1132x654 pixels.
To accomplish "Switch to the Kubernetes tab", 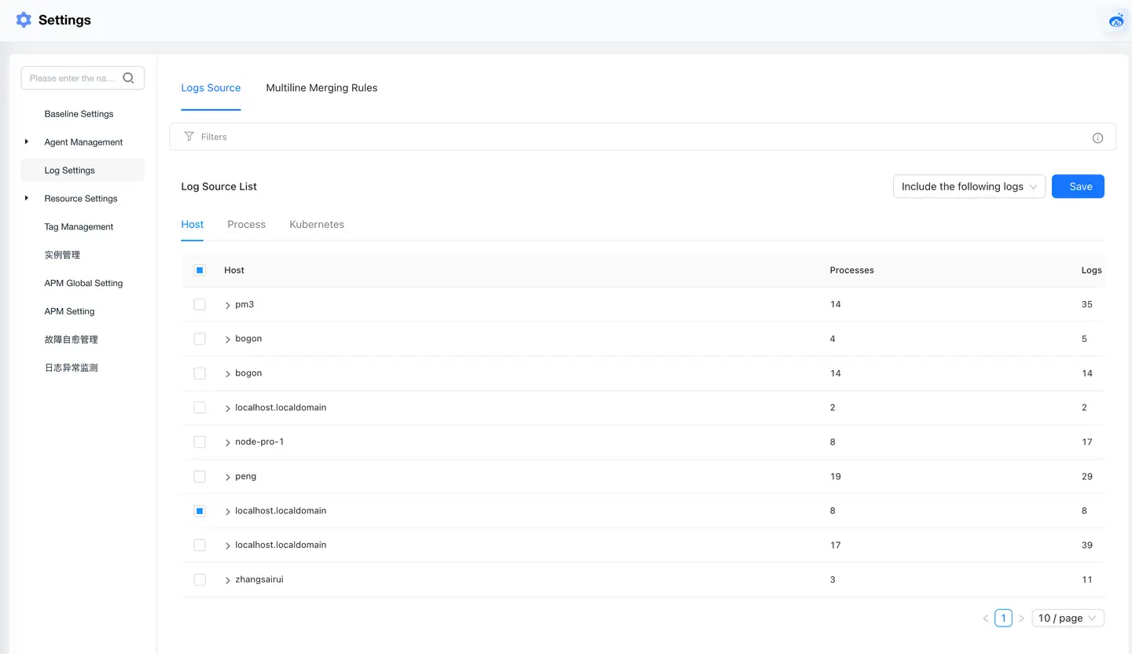I will [x=317, y=225].
